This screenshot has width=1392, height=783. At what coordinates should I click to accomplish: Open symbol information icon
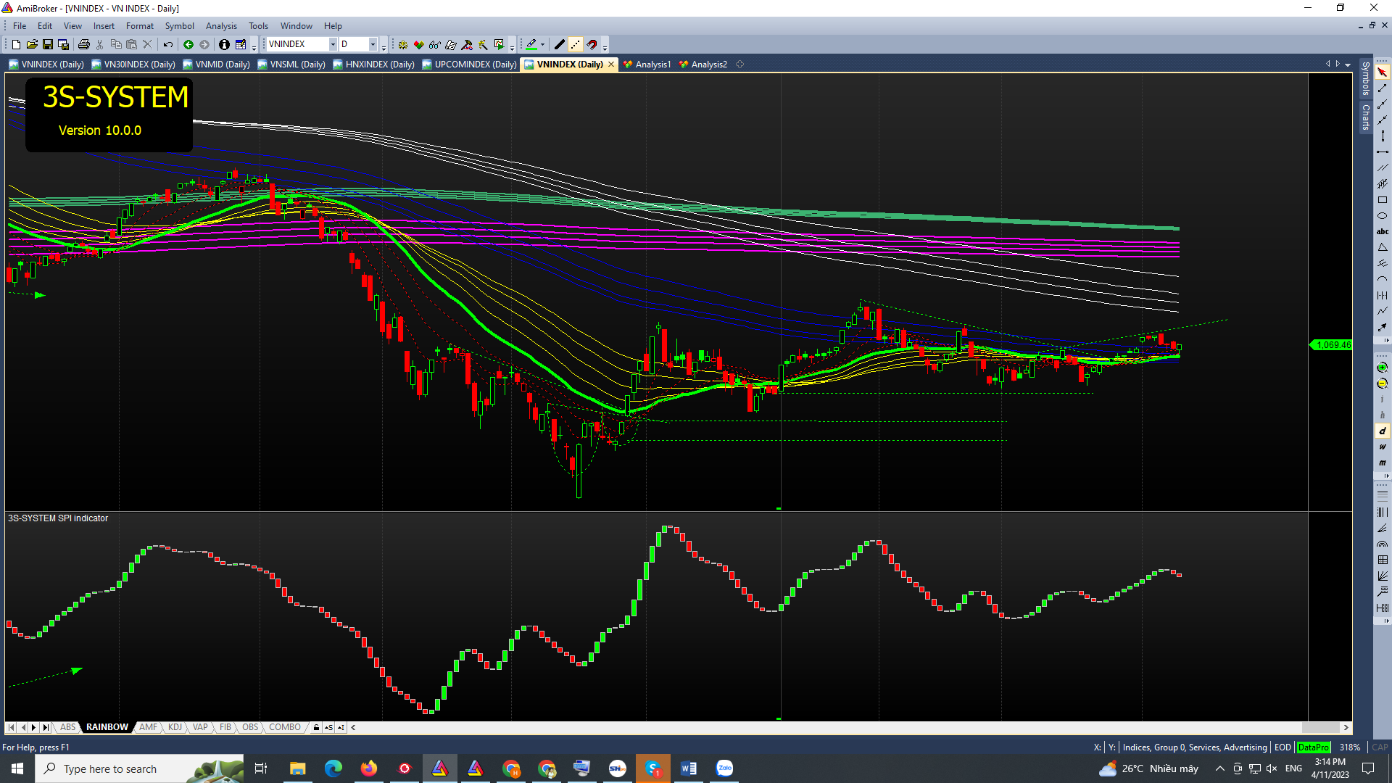click(224, 45)
